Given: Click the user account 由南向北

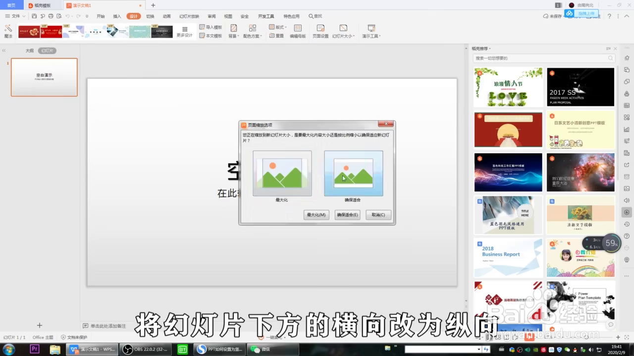Looking at the screenshot, I should coord(581,5).
